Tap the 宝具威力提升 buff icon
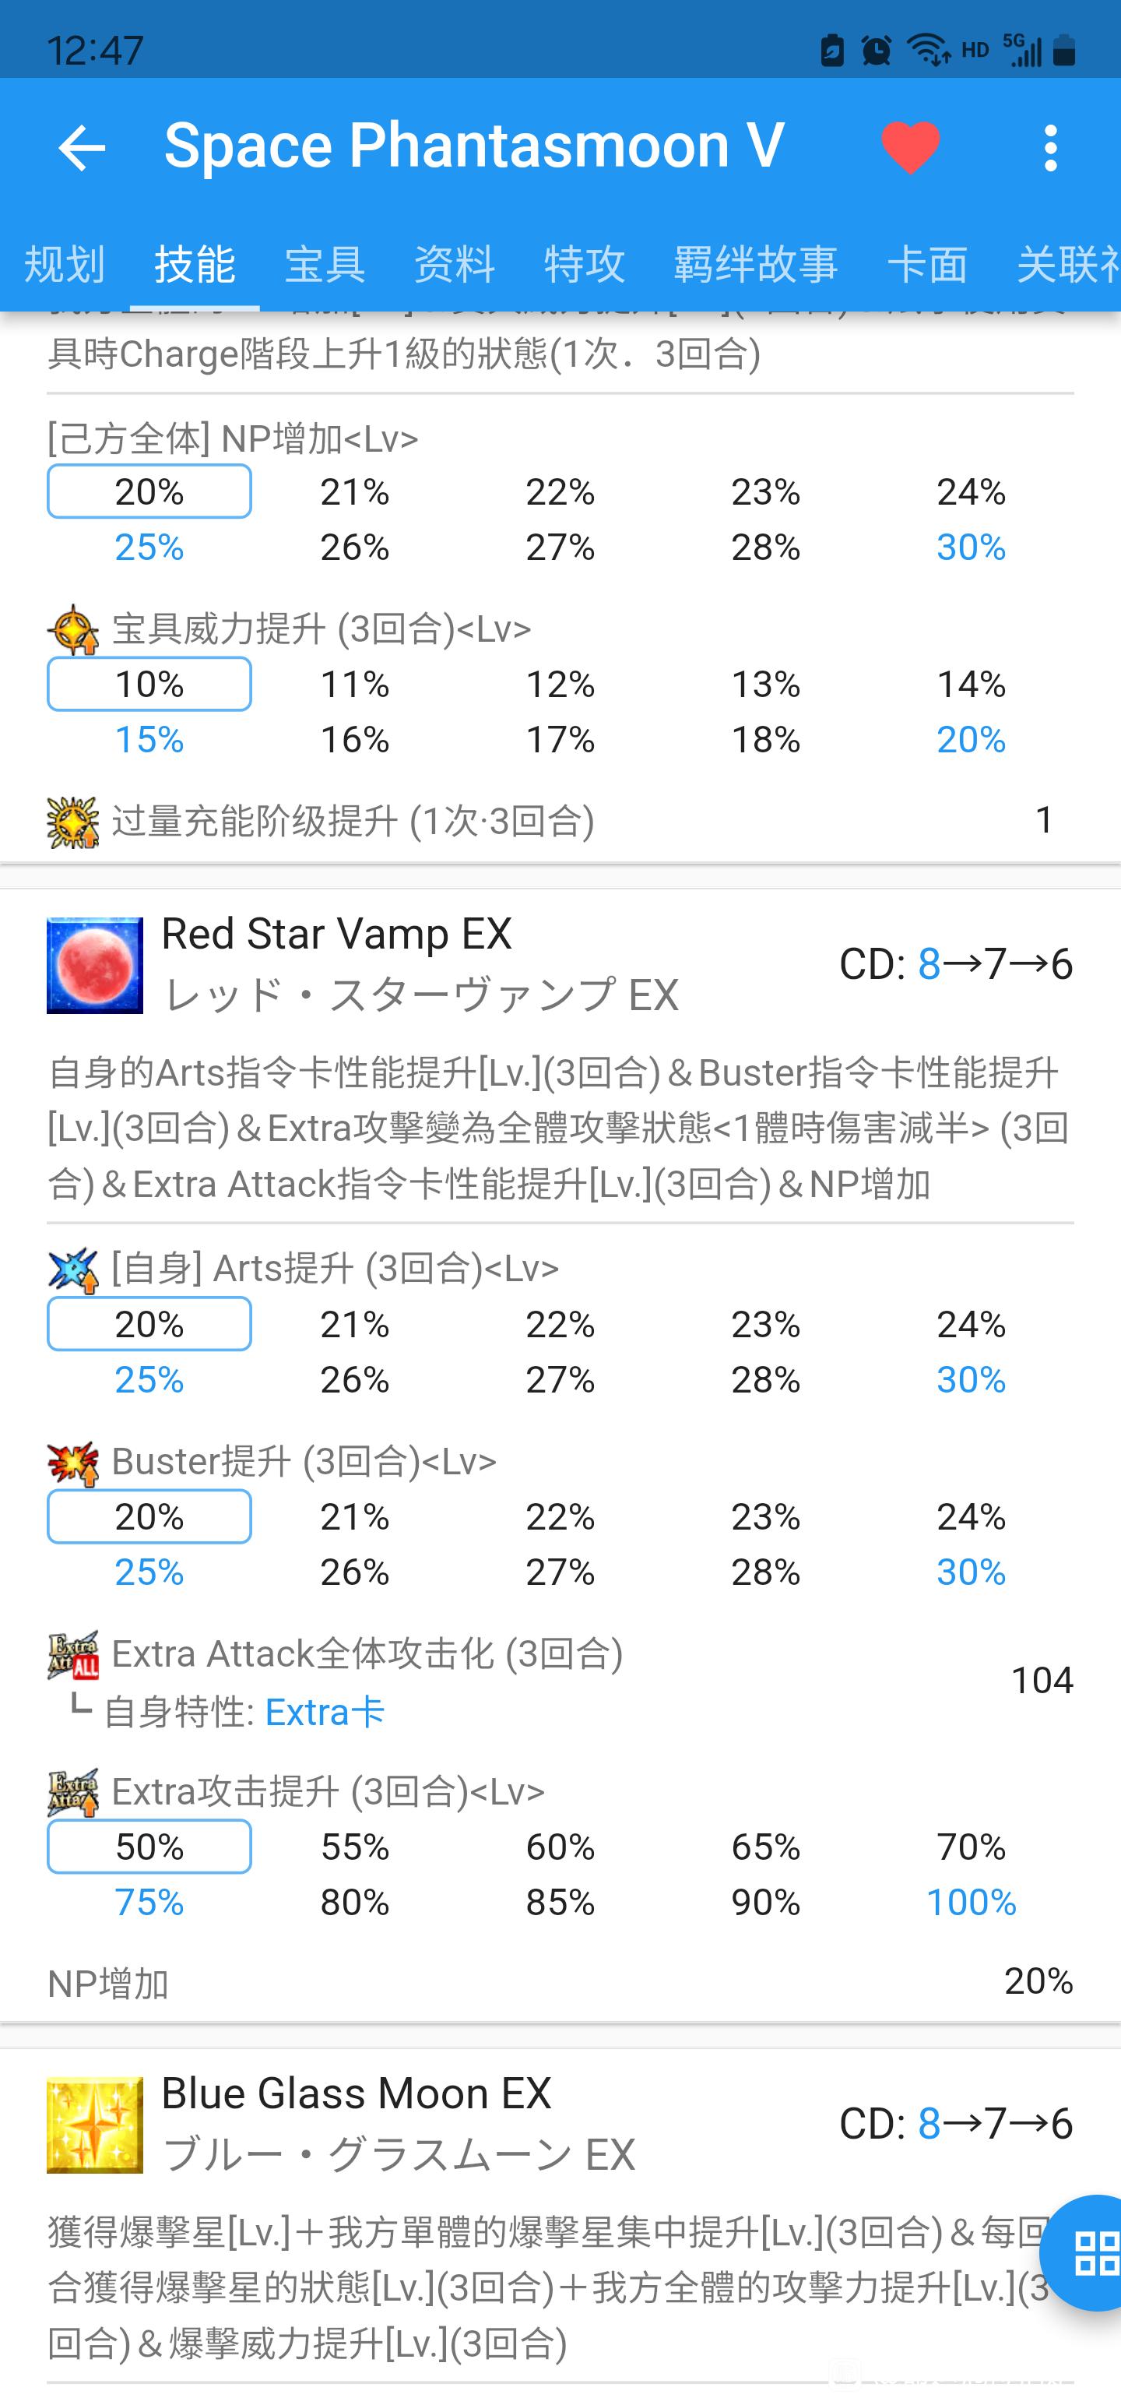The width and height of the screenshot is (1121, 2405). 73,629
